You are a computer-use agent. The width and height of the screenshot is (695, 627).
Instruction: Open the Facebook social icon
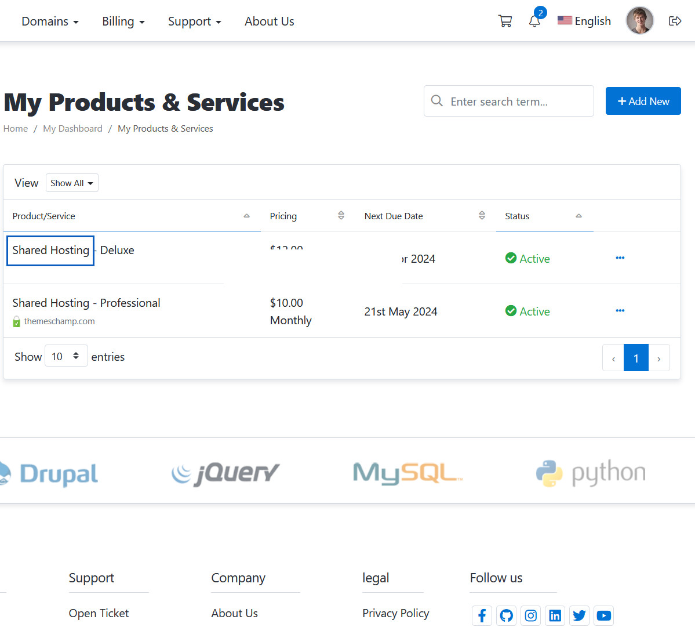tap(482, 615)
